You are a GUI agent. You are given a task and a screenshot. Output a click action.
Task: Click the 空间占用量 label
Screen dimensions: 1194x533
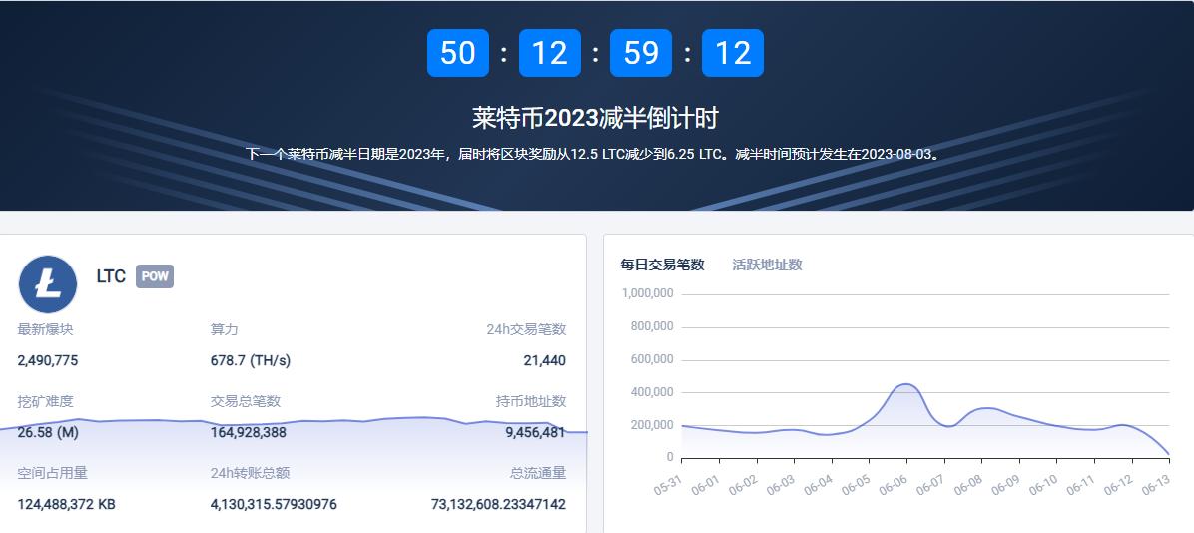[x=53, y=473]
